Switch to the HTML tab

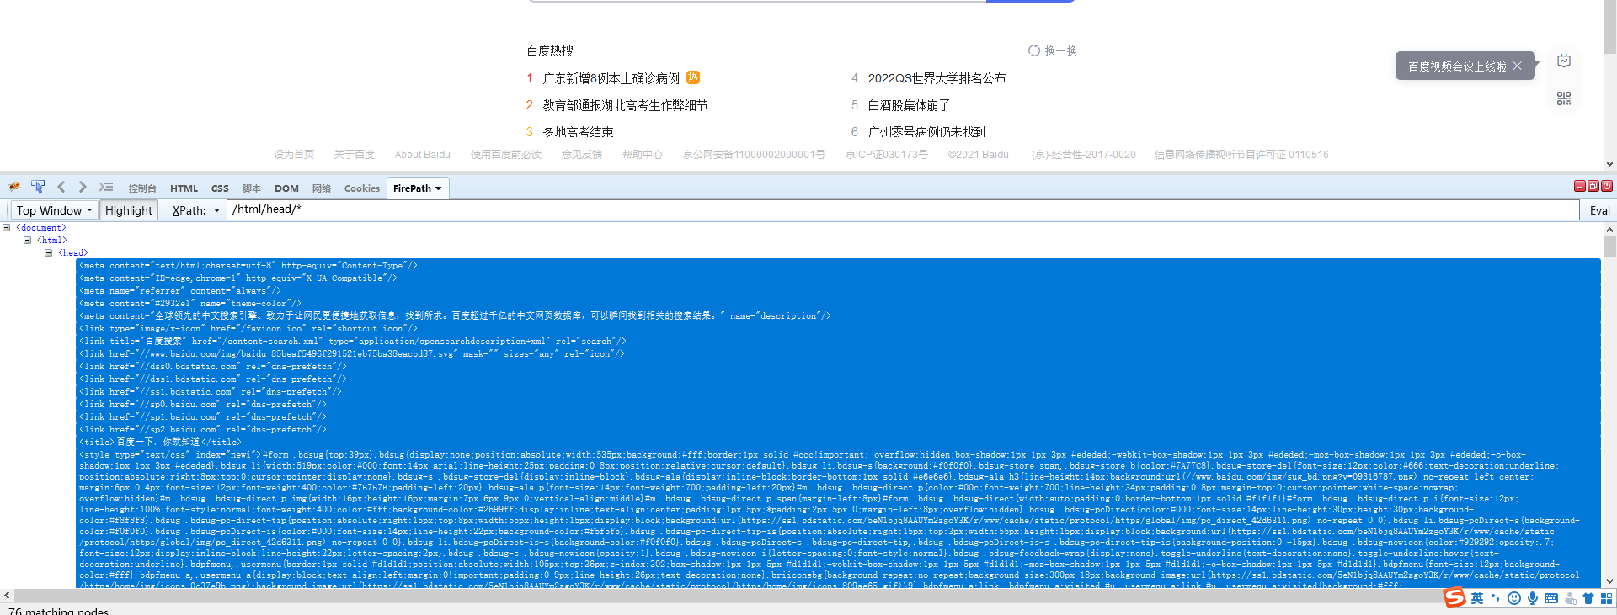point(184,188)
